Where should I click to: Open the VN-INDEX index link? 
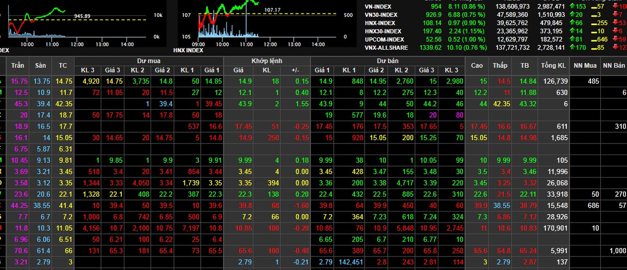click(x=379, y=6)
